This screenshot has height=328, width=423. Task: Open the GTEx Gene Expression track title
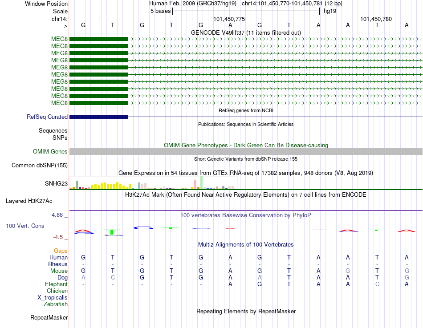tap(246, 173)
